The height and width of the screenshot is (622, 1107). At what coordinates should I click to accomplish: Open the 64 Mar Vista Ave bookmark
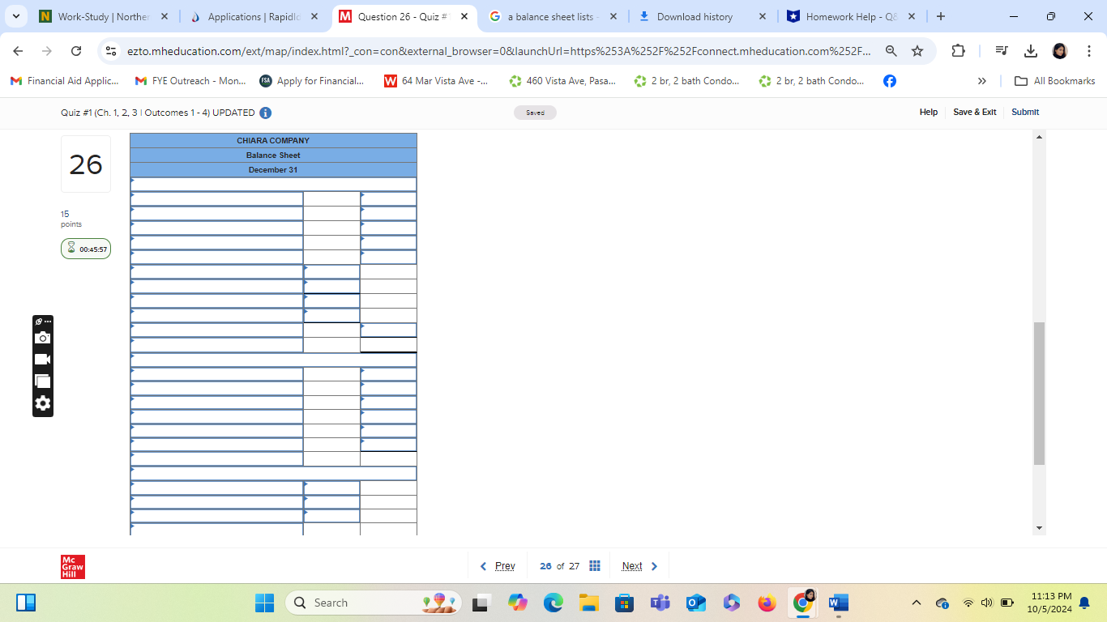[x=436, y=81]
